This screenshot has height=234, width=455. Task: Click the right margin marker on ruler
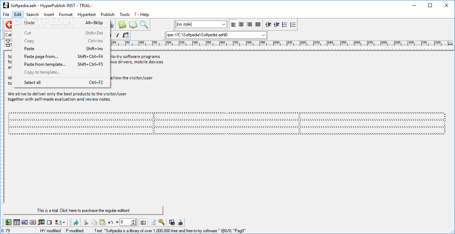pyautogui.click(x=450, y=43)
